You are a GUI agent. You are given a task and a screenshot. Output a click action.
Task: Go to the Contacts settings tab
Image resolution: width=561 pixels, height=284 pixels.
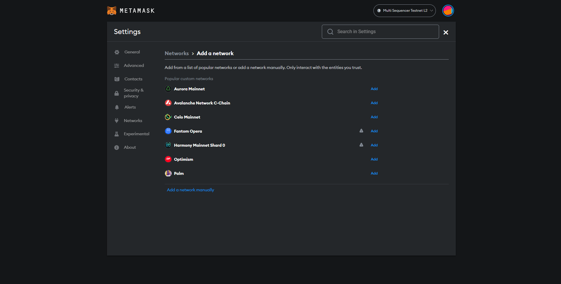[133, 79]
